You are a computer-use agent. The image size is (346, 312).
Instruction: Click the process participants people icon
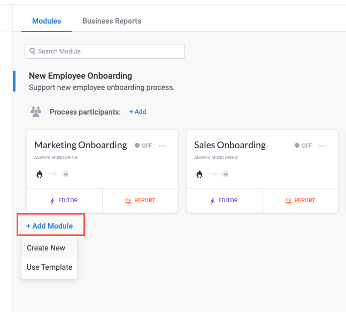[x=36, y=112]
